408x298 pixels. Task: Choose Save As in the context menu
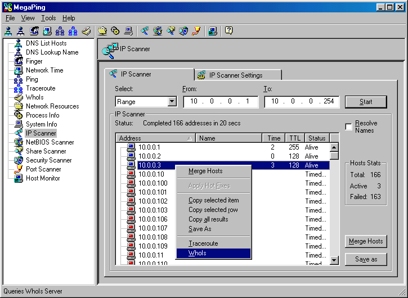pos(213,229)
